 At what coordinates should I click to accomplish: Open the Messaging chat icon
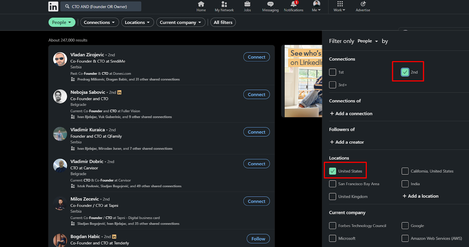(270, 4)
